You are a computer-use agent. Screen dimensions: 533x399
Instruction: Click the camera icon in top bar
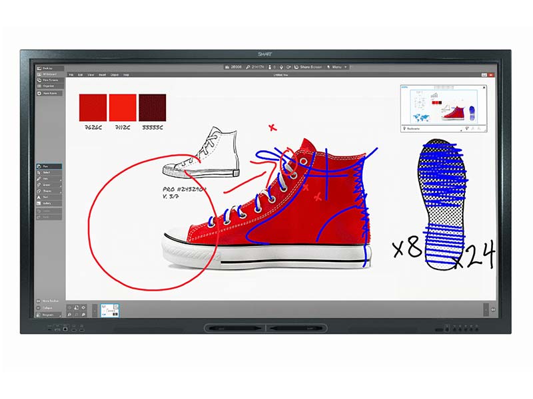pos(288,67)
